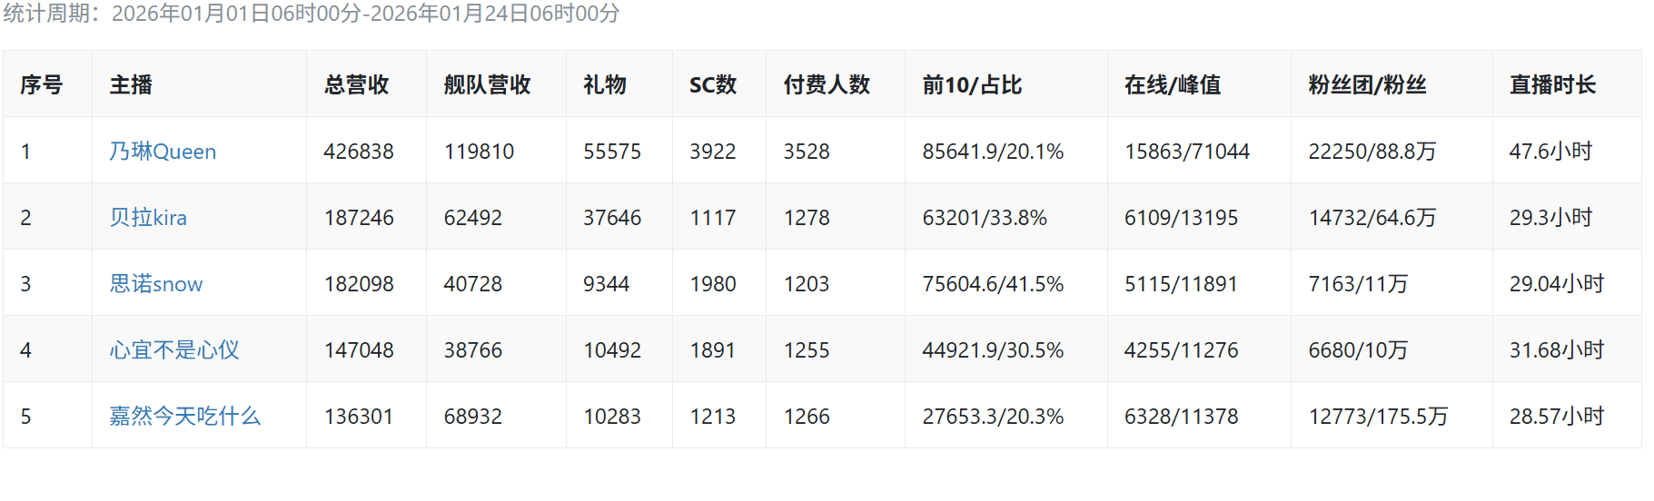Select the 直播时长 column header
Screen dimensions: 1654x501
click(1552, 85)
